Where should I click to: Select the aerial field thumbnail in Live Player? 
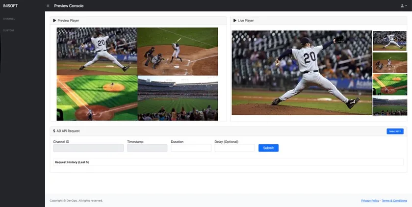[389, 84]
